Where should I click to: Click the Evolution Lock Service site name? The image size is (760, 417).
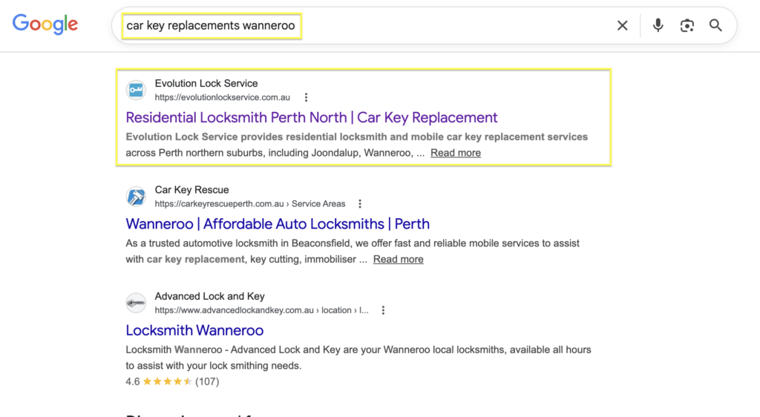[206, 83]
